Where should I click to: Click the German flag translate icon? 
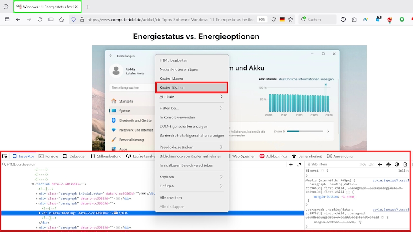pyautogui.click(x=282, y=20)
